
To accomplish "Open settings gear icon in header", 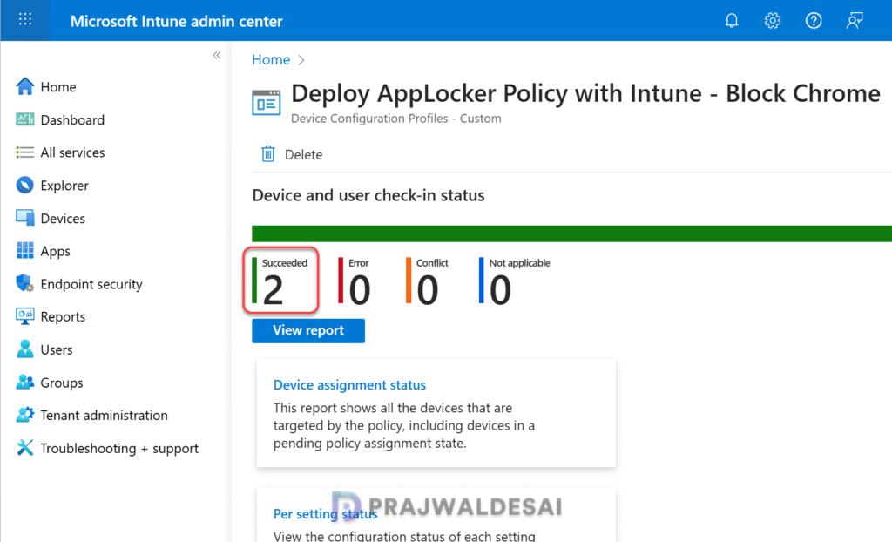I will 773,21.
